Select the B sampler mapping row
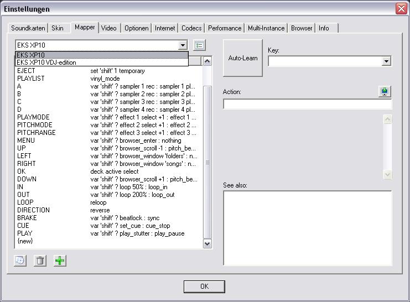Viewport: 410px width, 302px height. (x=109, y=94)
